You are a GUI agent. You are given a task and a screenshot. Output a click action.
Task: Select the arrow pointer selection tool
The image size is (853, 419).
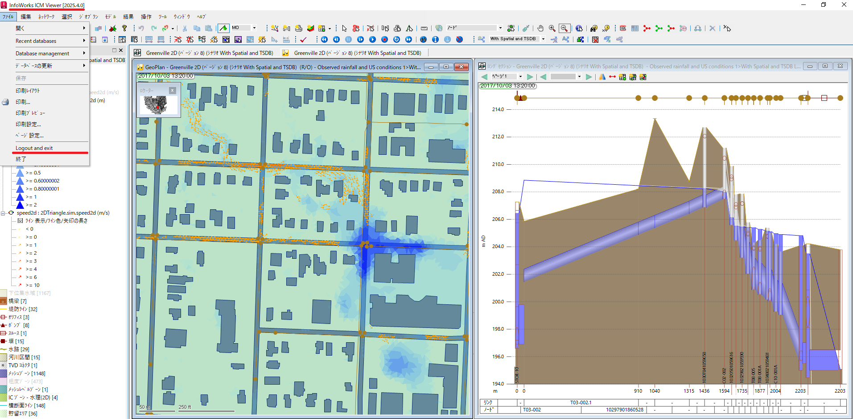[x=344, y=28]
